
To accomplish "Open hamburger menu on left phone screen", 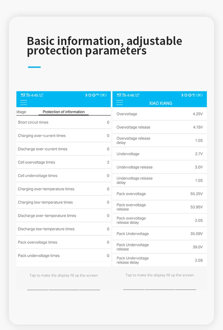I will point(23,103).
